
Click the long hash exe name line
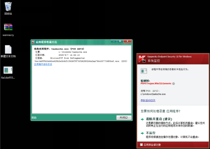point(81,61)
